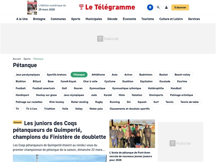Viewport: 216px width, 162px height.
Task: Select the Natation tag
Action: 137,95
